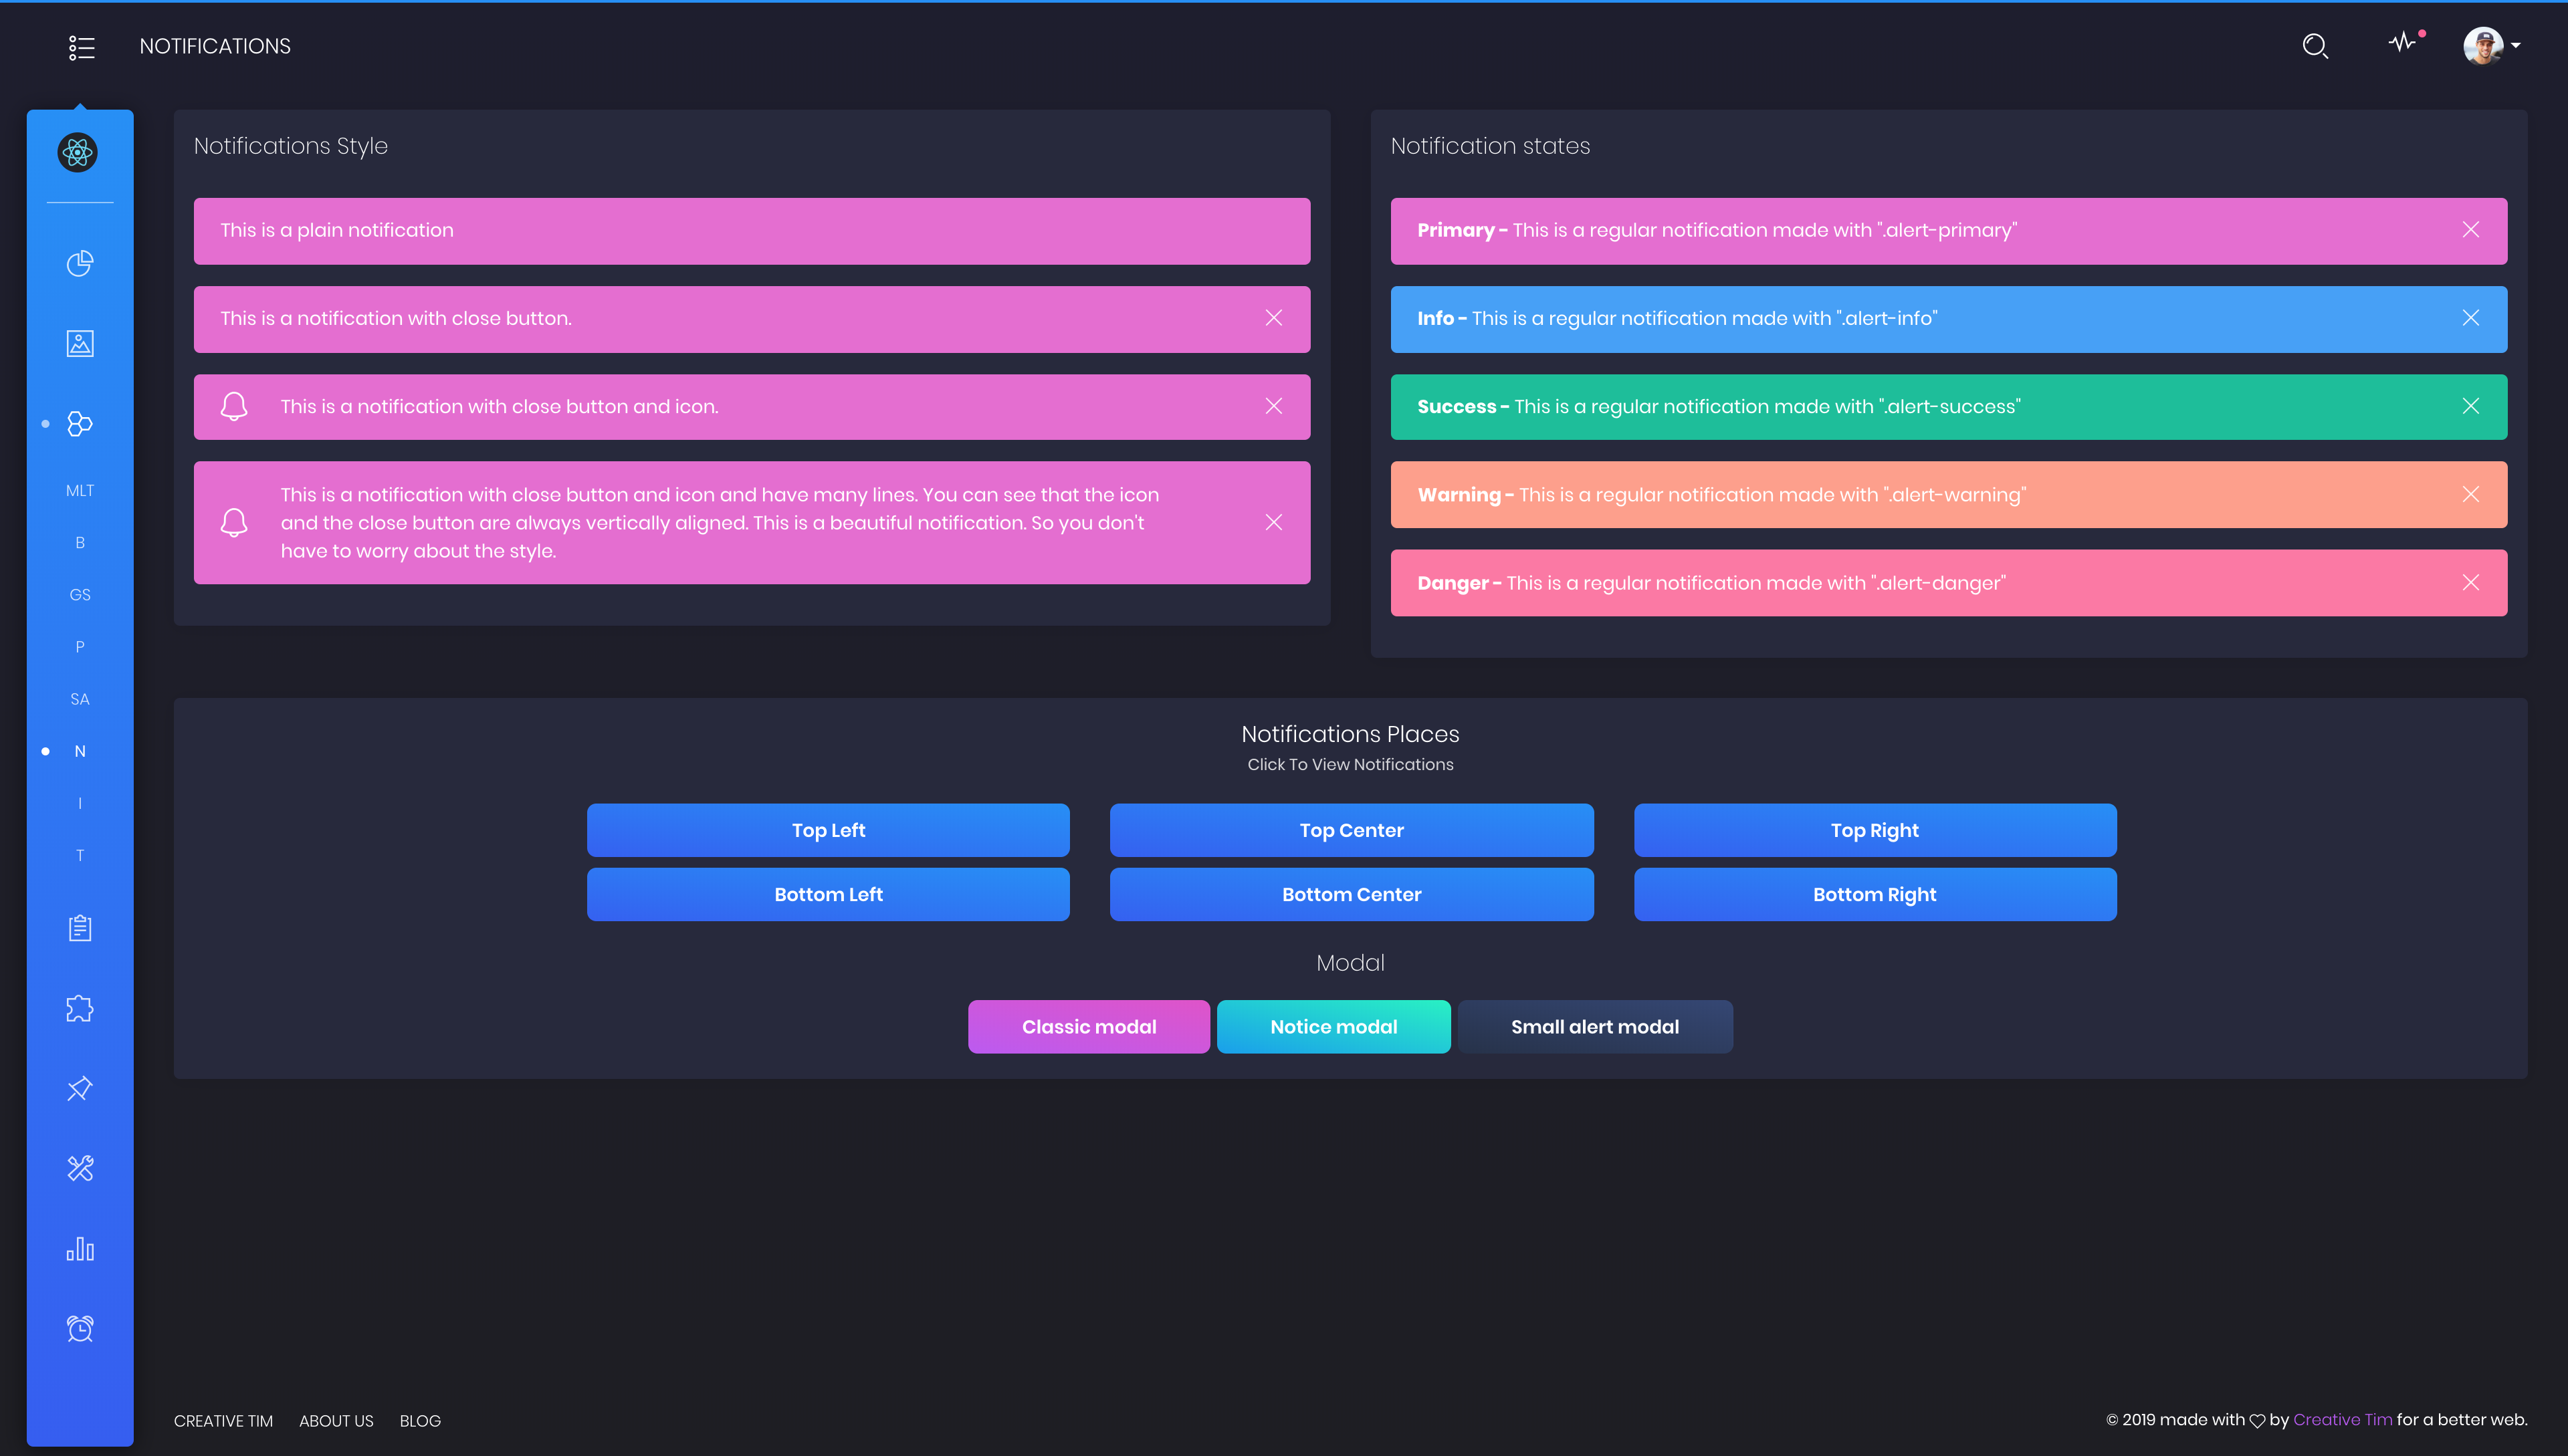
Task: Click the Top Center button
Action: click(x=1350, y=830)
